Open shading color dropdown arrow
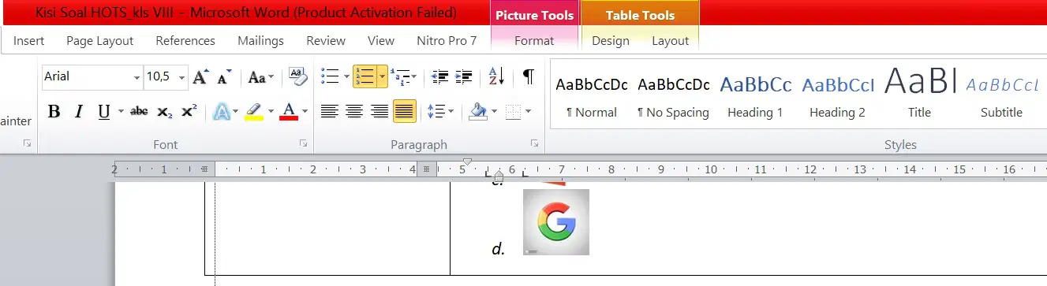This screenshot has height=286, width=1047. [x=495, y=112]
